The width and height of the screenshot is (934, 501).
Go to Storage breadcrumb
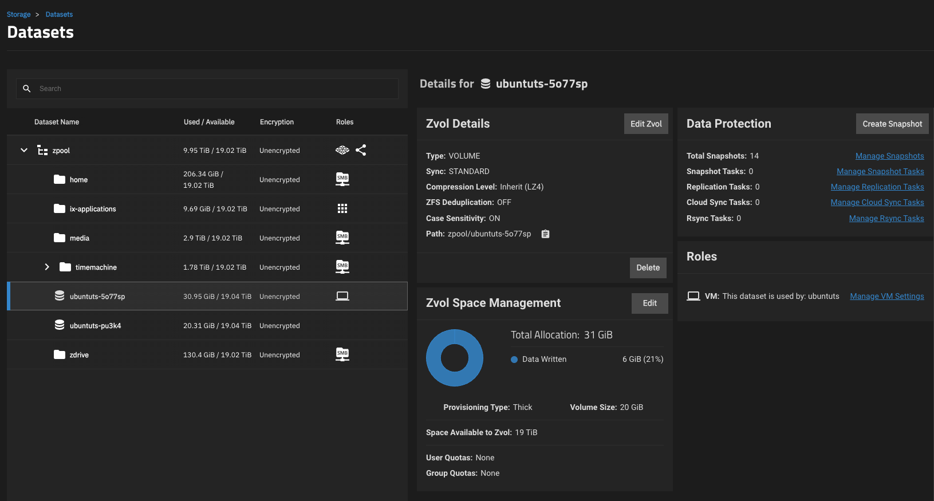[x=19, y=14]
